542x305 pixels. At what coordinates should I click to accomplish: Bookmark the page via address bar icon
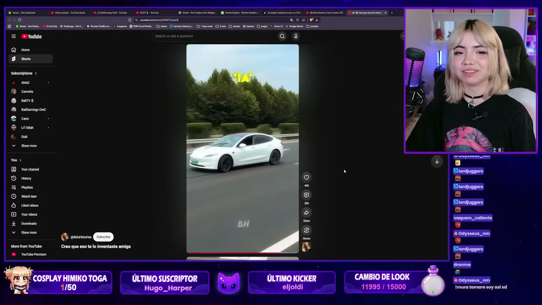pyautogui.click(x=130, y=20)
